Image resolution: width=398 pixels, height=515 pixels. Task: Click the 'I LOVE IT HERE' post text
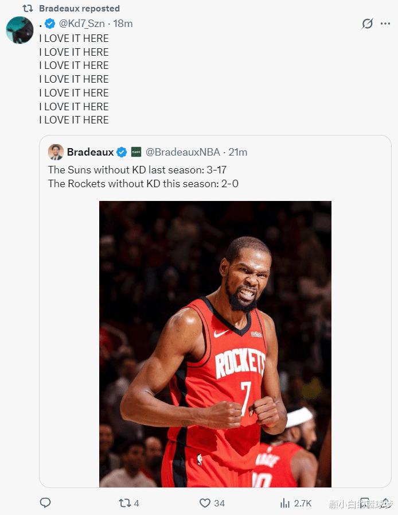click(74, 79)
